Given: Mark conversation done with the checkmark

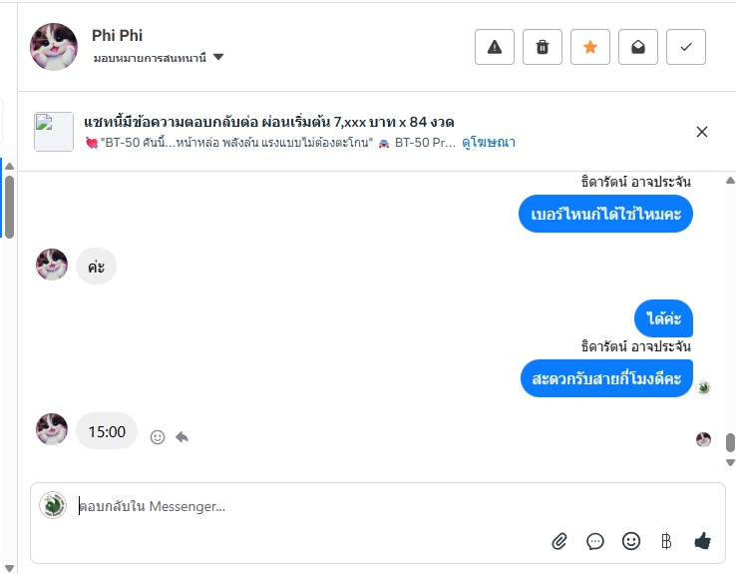Looking at the screenshot, I should point(686,47).
